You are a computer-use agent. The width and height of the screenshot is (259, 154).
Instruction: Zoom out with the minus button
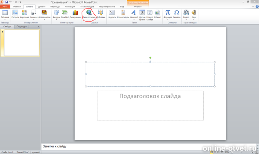coord(232,152)
